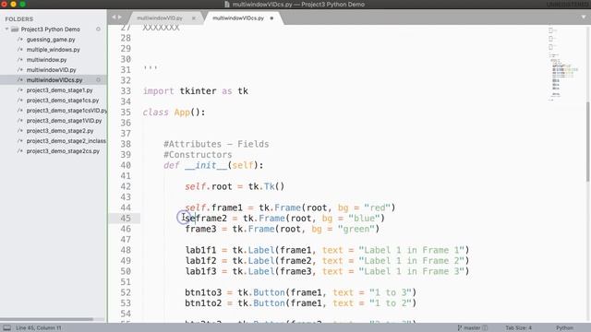Place cursor on import tkinter line
Viewport: 591px width, 332px height.
coord(195,91)
